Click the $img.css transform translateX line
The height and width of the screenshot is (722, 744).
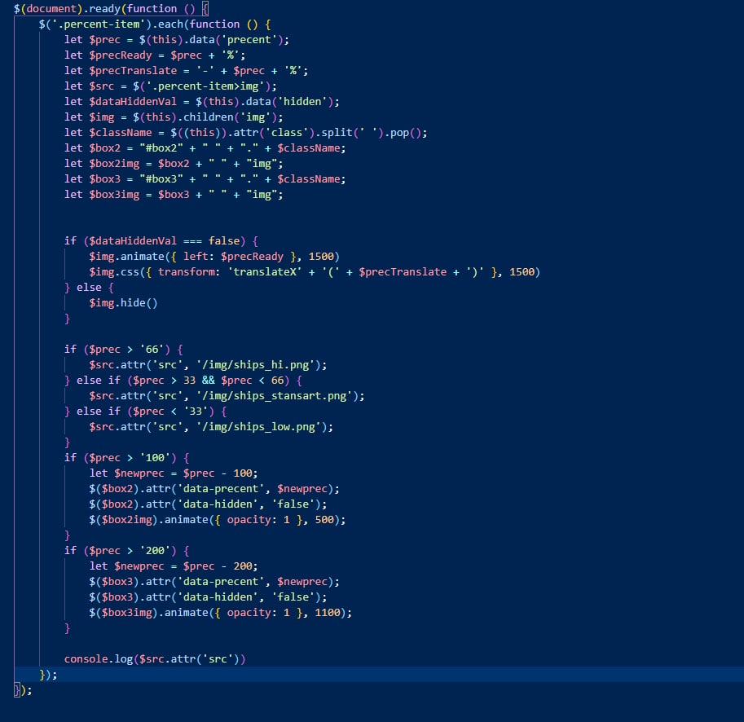pos(315,272)
